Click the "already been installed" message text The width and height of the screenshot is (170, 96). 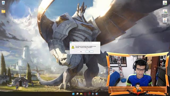click(x=86, y=47)
